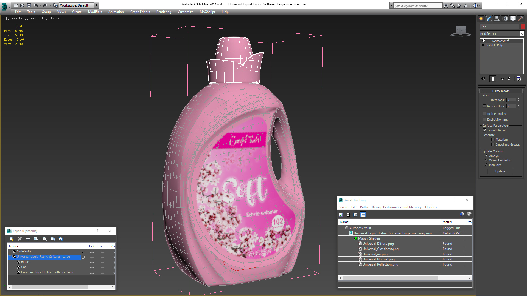Open the Display command panel tab
The height and width of the screenshot is (296, 527).
tap(513, 19)
